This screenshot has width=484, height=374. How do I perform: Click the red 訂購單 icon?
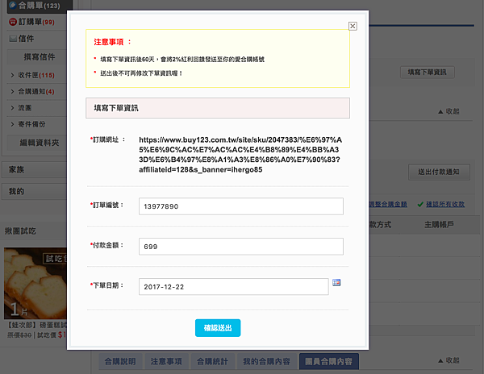[13, 22]
